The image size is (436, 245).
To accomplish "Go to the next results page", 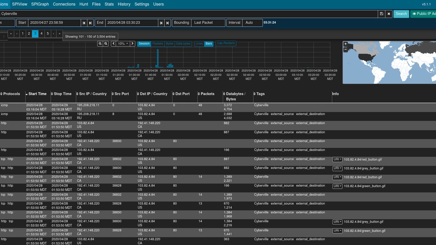I will click(54, 34).
